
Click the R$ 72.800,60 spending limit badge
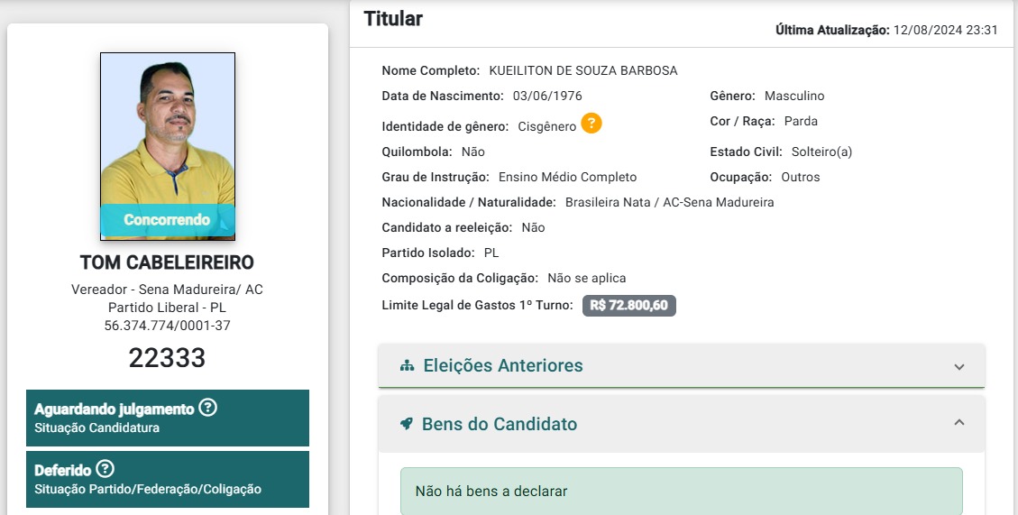(629, 305)
